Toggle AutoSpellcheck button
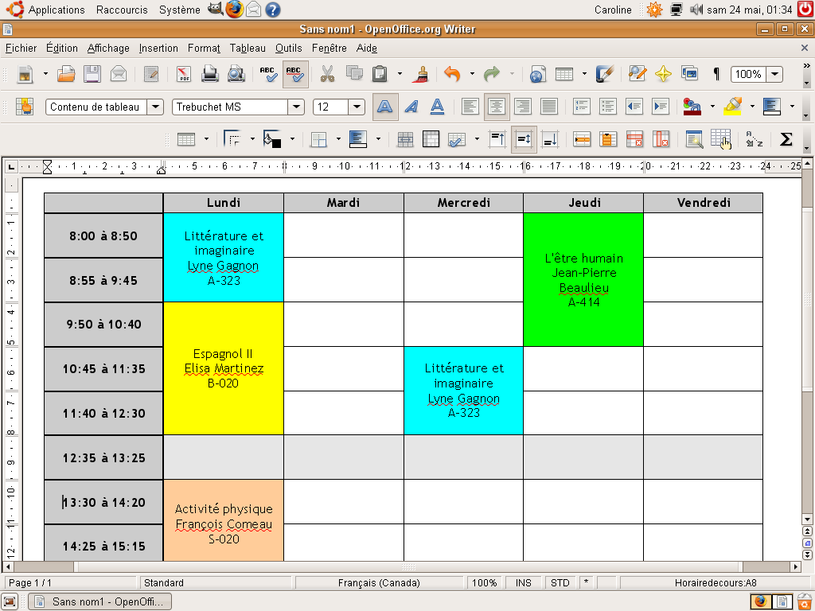 click(x=295, y=74)
